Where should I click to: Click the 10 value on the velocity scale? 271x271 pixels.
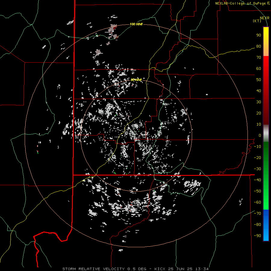click(259, 124)
